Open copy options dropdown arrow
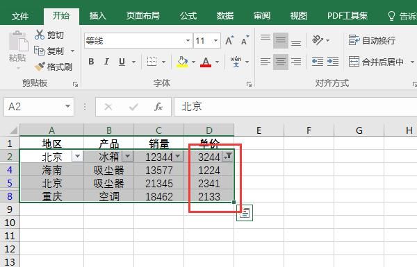Screen dimensions: 417x267 72,51
